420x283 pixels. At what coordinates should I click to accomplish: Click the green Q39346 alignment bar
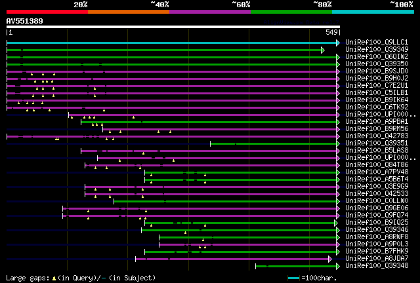click(x=239, y=231)
